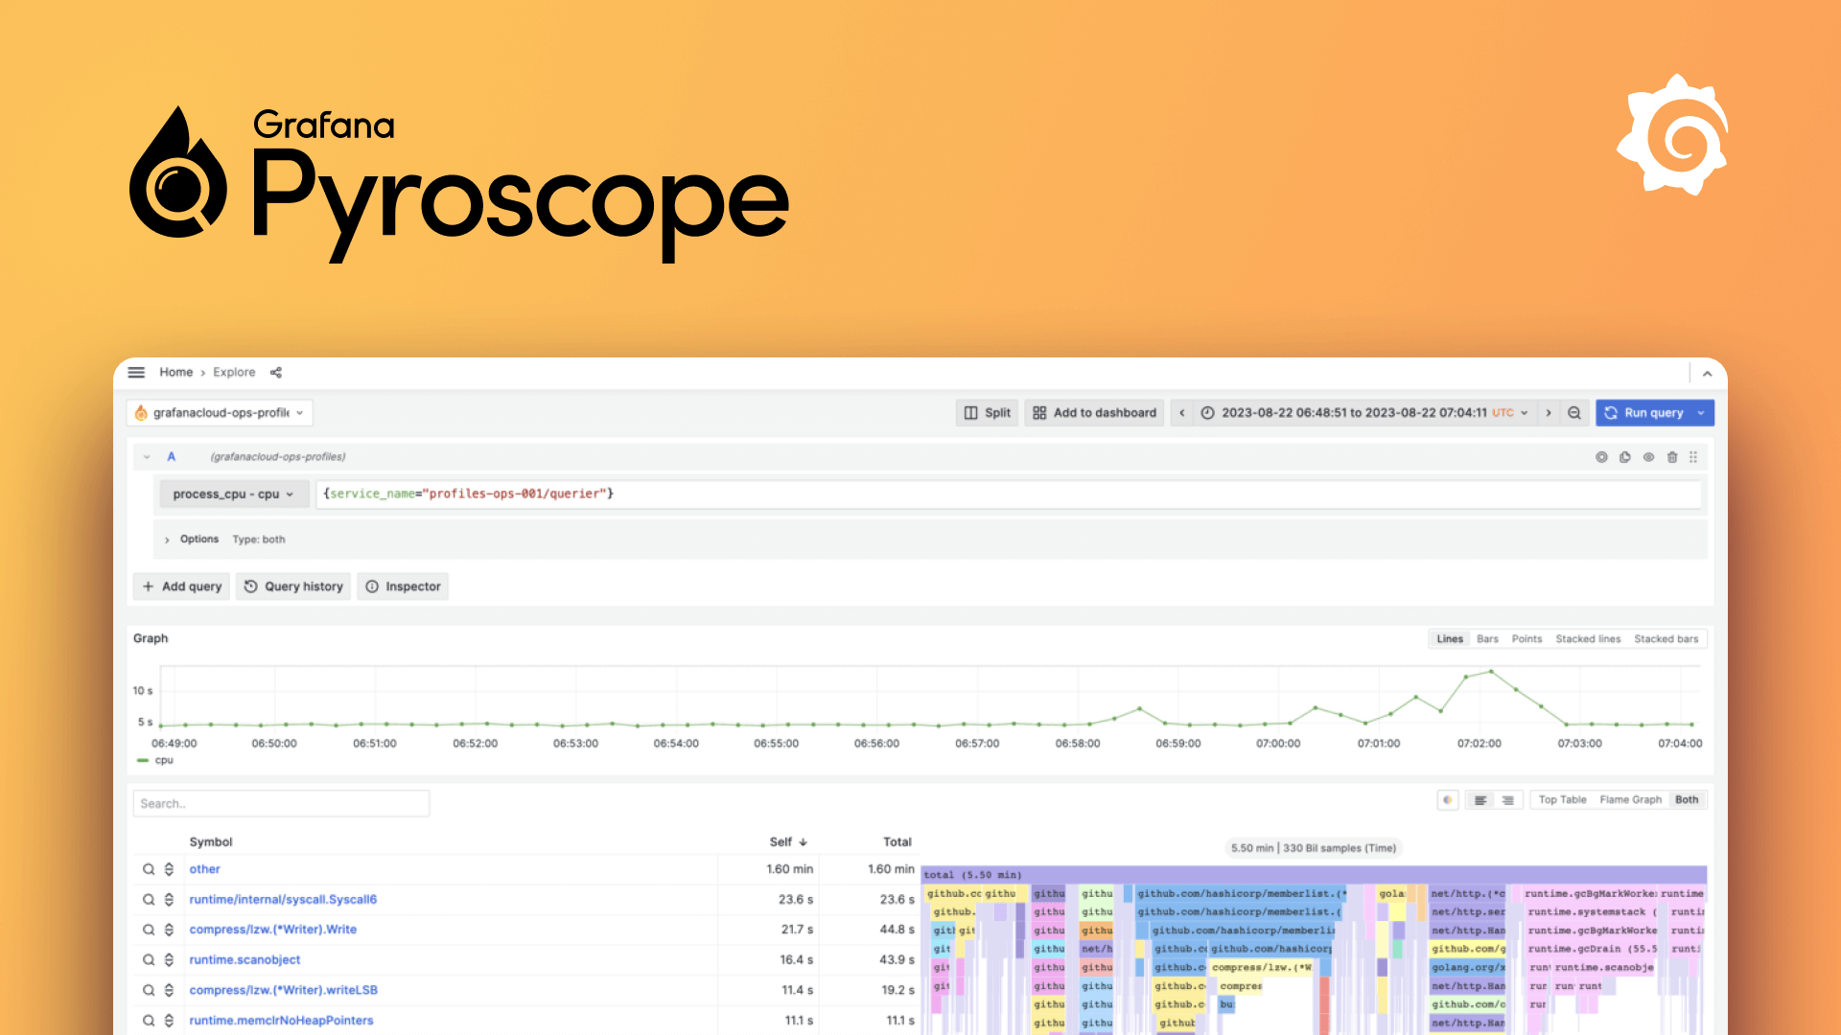
Task: Shift time range backward with left arrow
Action: click(x=1182, y=413)
